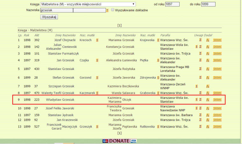242x144 pixels.
Task: Click the Visa card icon by Donate
Action: pyautogui.click(x=133, y=141)
